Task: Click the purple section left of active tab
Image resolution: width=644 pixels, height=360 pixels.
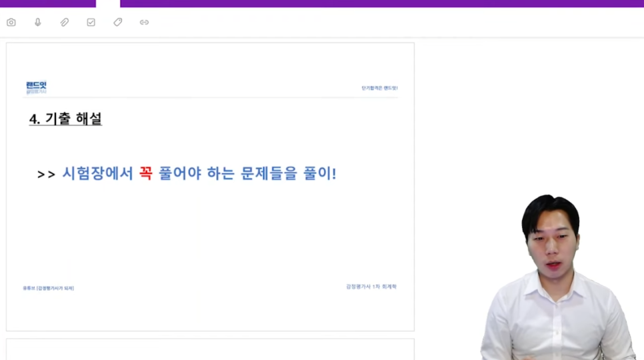Action: (47, 3)
